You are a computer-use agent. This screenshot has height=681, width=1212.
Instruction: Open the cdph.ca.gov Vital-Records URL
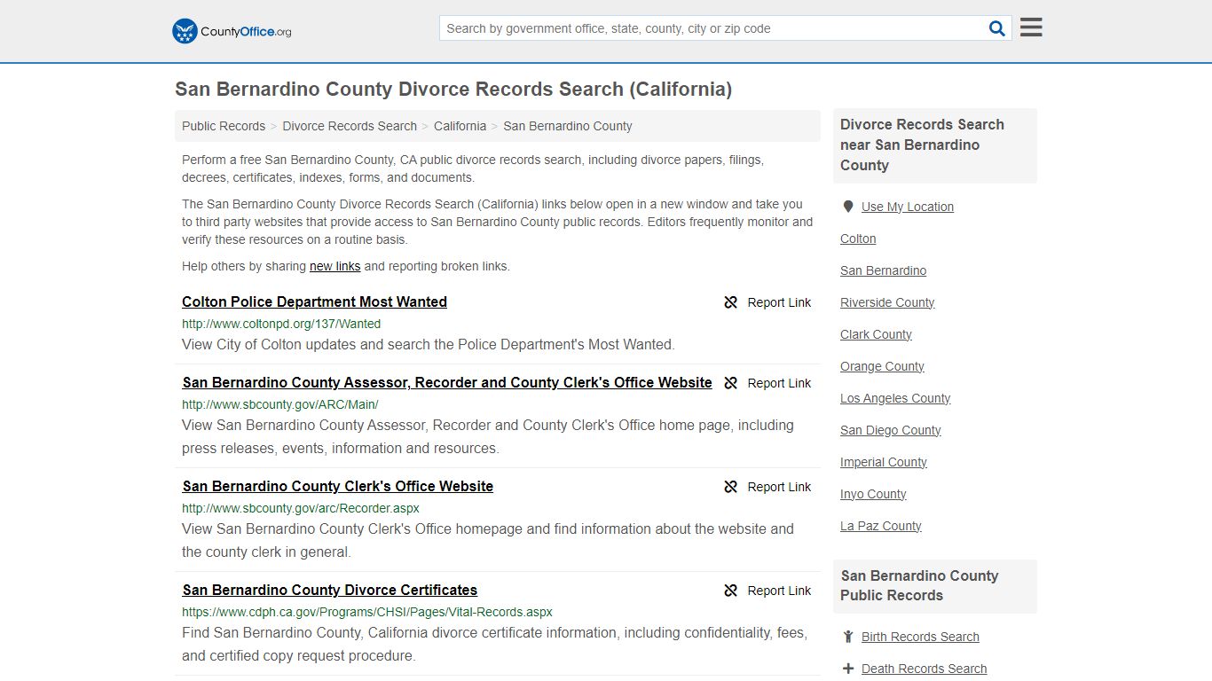click(367, 612)
